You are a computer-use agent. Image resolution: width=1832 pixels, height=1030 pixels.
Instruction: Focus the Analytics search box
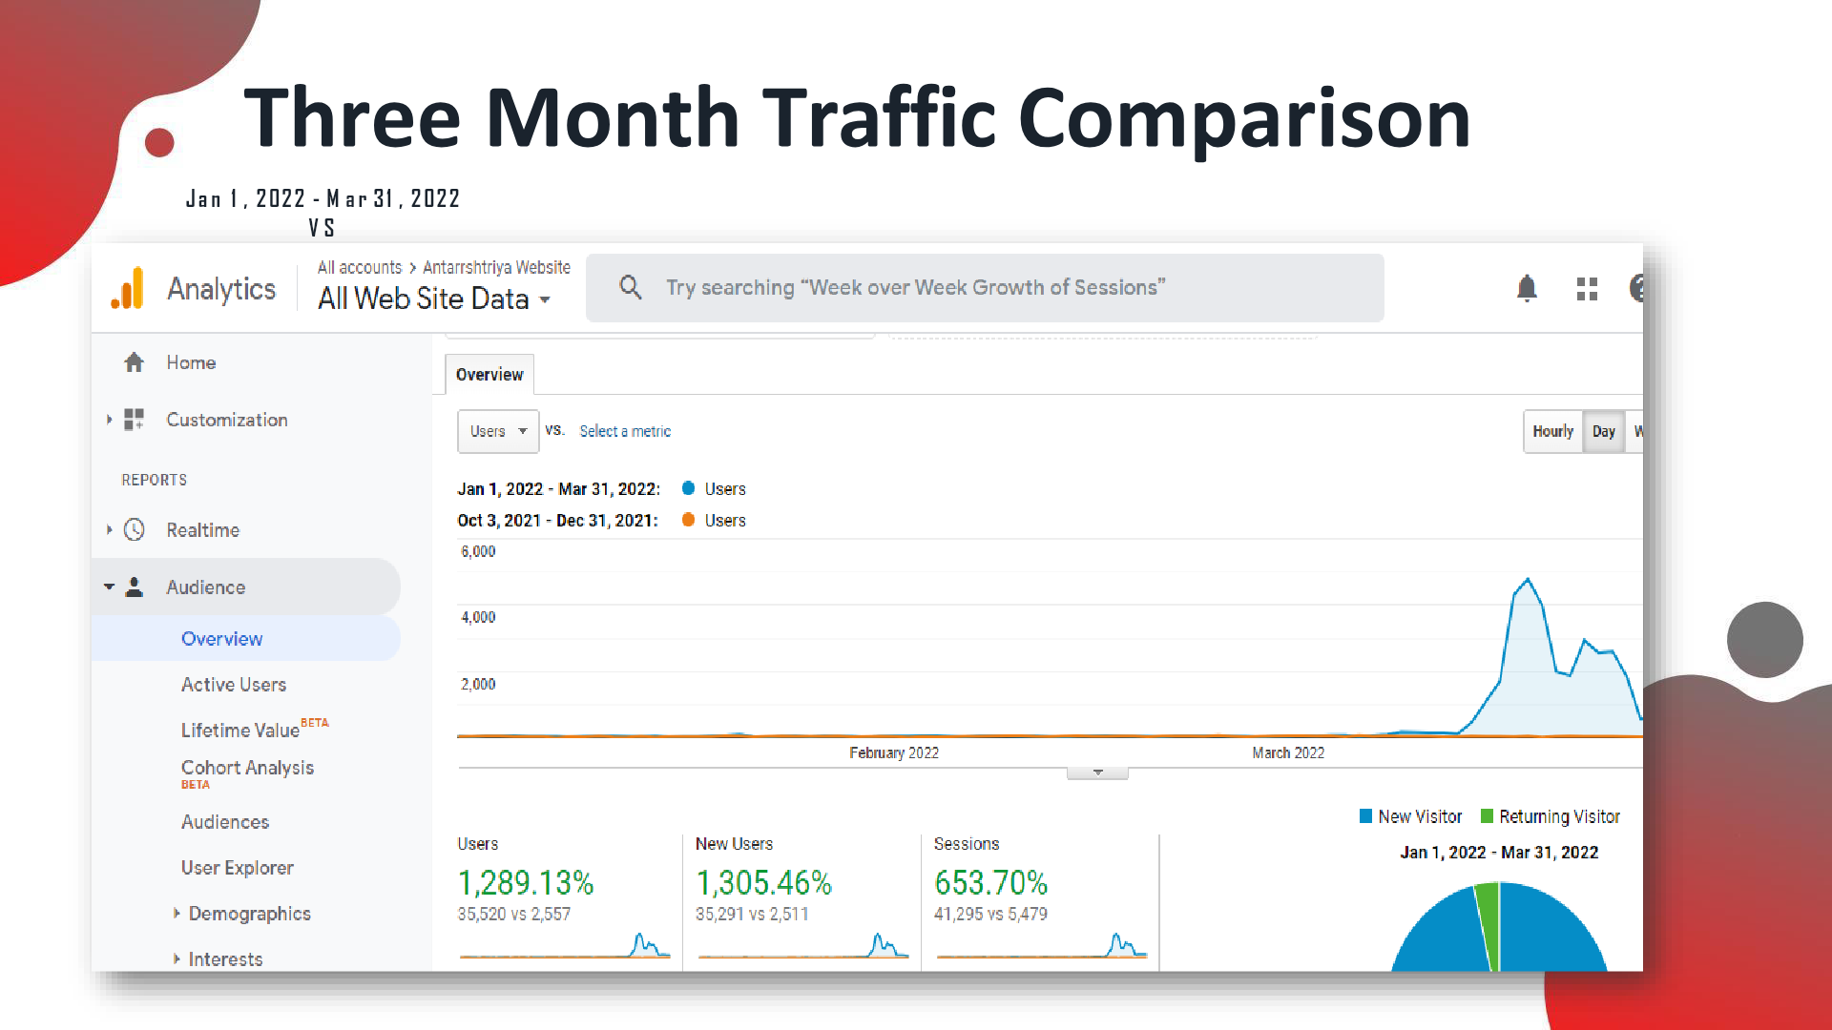985,288
